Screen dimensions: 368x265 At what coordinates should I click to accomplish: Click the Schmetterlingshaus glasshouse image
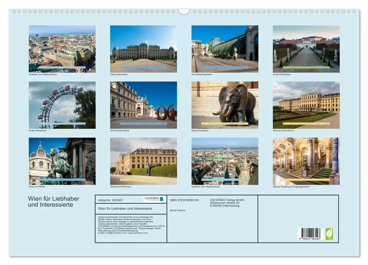[225, 48]
